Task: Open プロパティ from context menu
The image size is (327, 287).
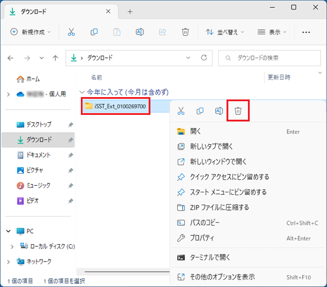Action: (x=248, y=238)
